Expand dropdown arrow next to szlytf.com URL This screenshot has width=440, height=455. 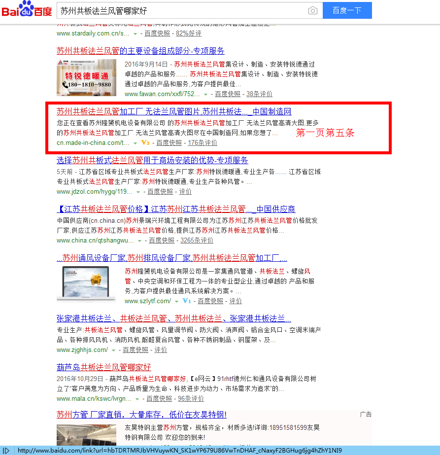coord(176,302)
